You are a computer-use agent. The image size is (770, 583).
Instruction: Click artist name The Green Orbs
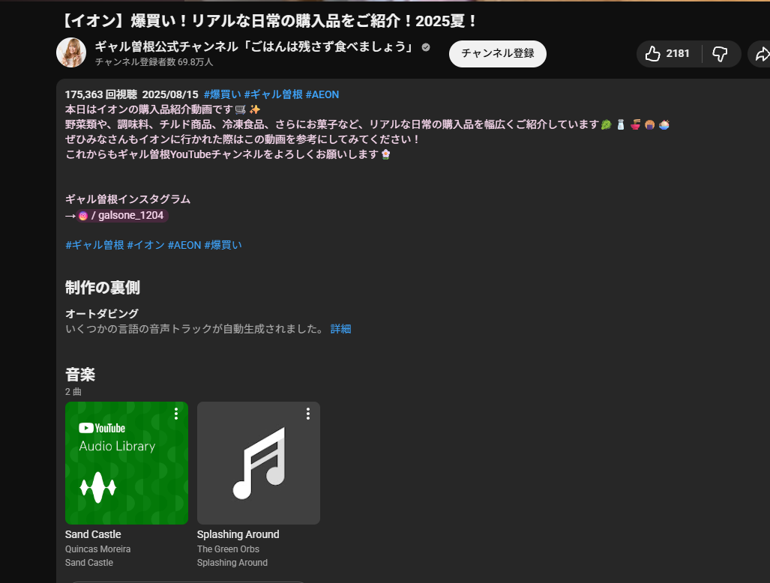(228, 549)
